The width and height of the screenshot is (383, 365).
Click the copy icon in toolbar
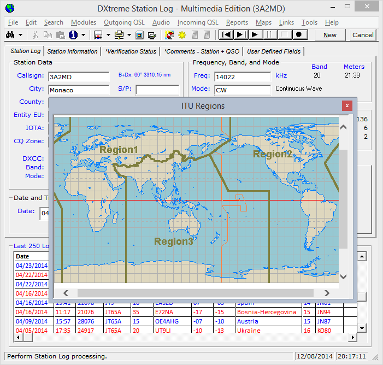pos(48,35)
